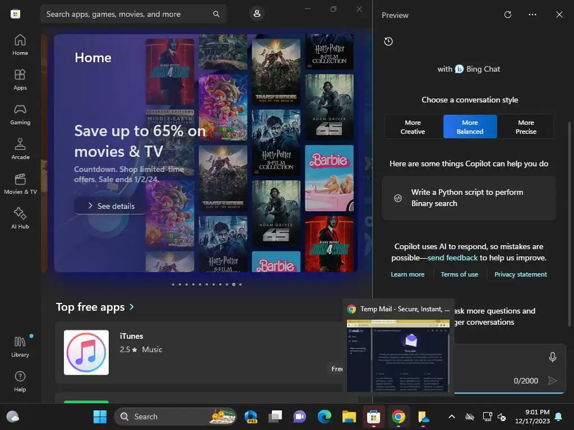Click the Top free apps heading

(x=90, y=307)
